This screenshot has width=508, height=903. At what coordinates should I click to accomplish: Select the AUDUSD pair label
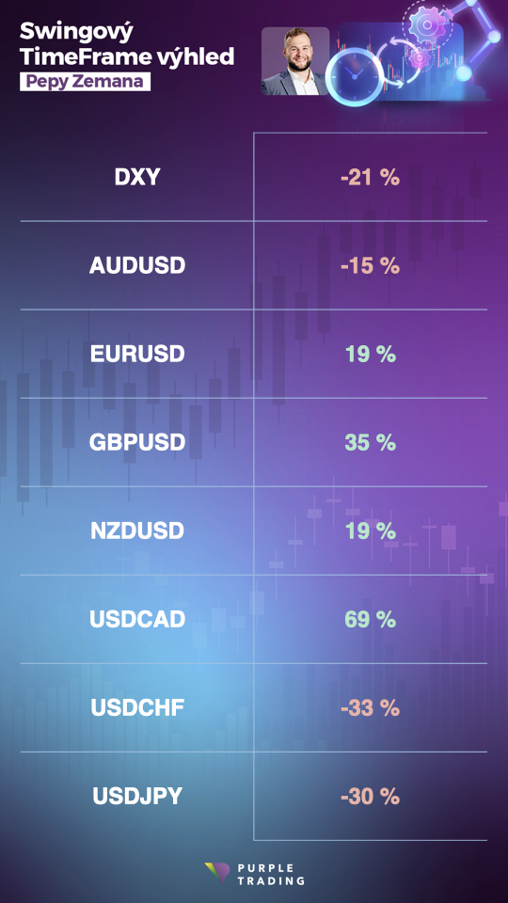coord(137,265)
